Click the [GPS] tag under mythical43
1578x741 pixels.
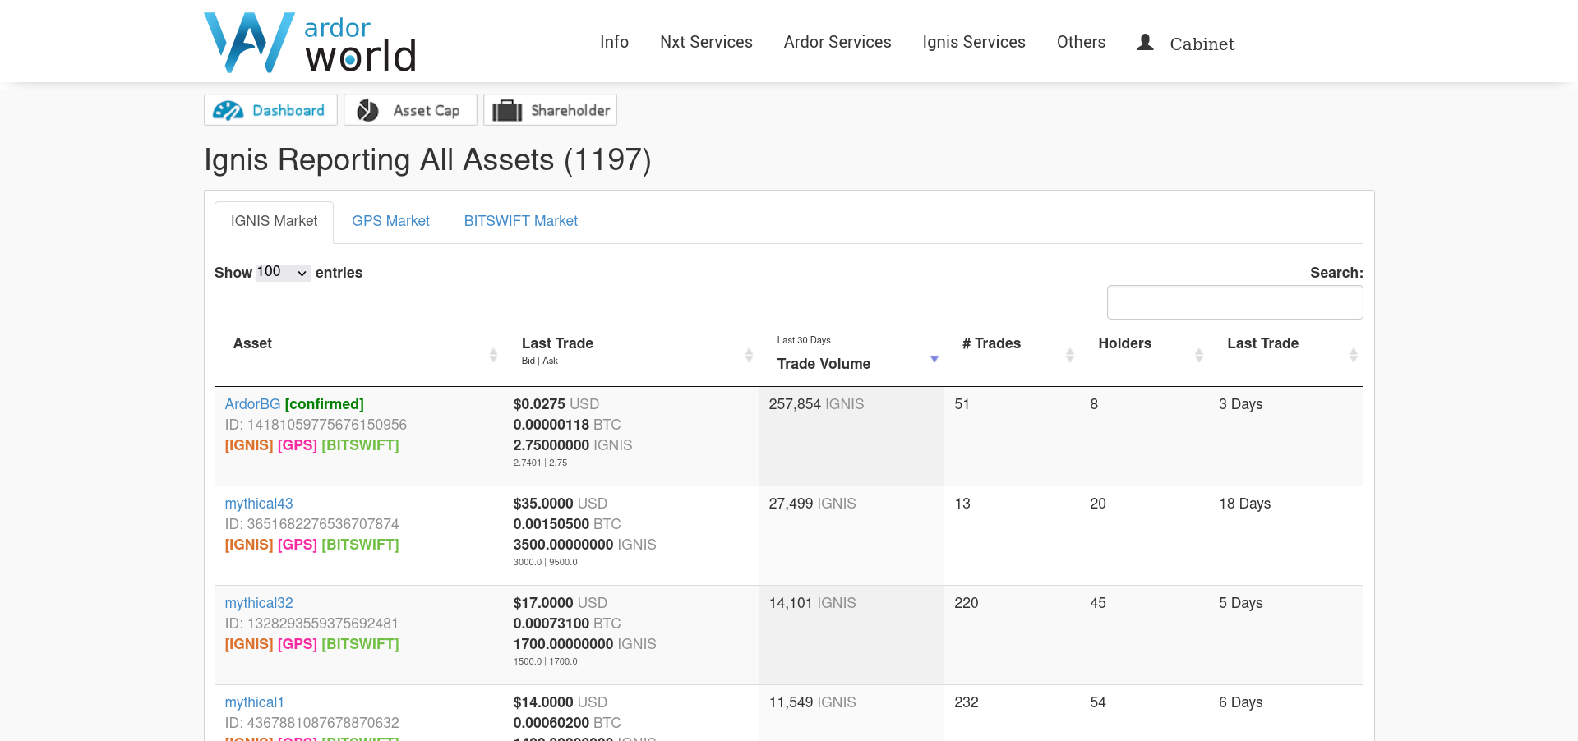coord(298,545)
